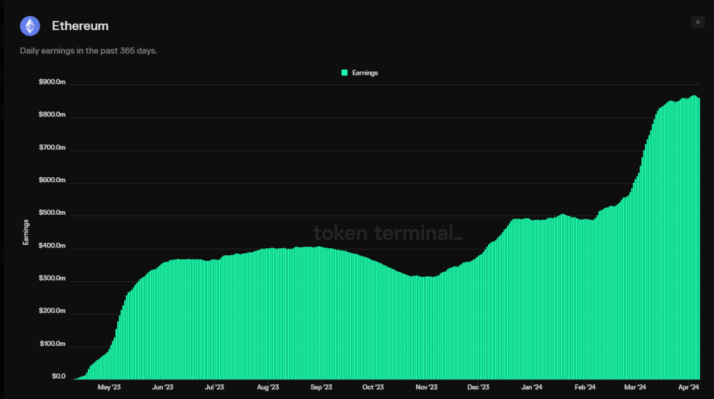Screen dimensions: 714x399
Task: Toggle the Earnings series legend label
Action: [x=365, y=73]
